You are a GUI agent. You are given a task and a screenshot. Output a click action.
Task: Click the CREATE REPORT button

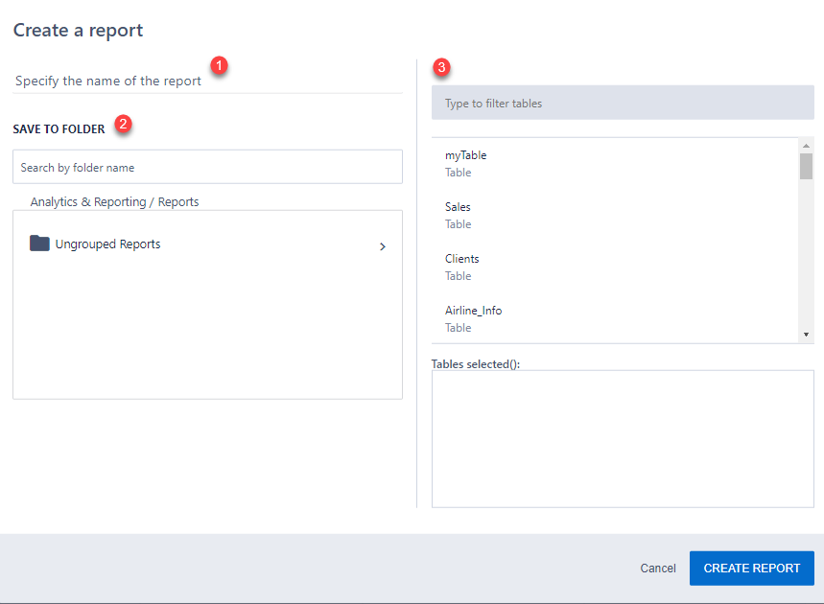coord(751,569)
